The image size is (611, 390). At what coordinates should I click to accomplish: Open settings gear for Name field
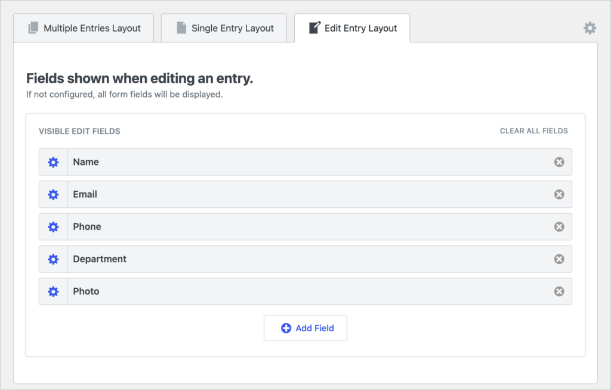[x=53, y=162]
